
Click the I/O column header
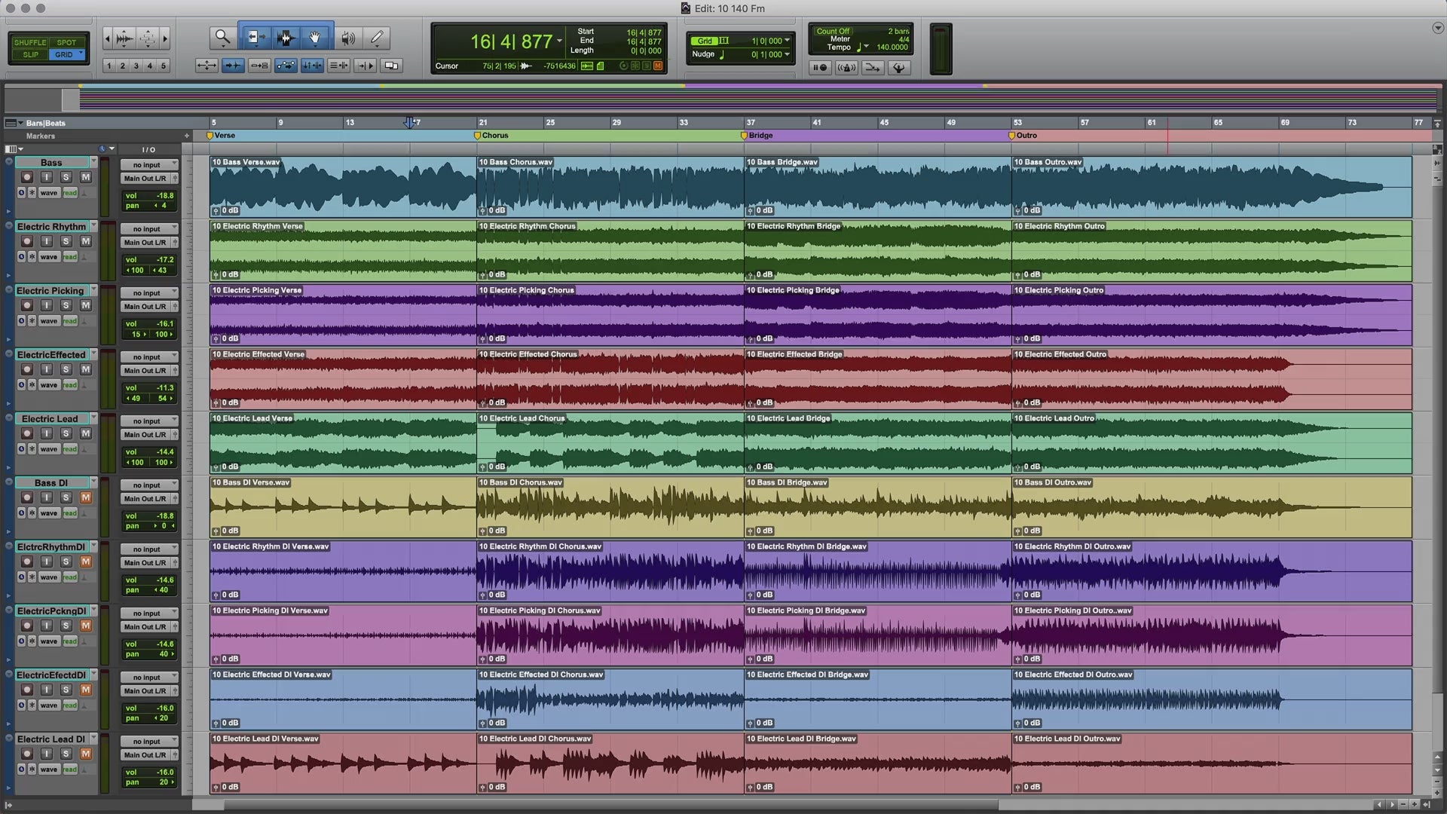pyautogui.click(x=148, y=149)
